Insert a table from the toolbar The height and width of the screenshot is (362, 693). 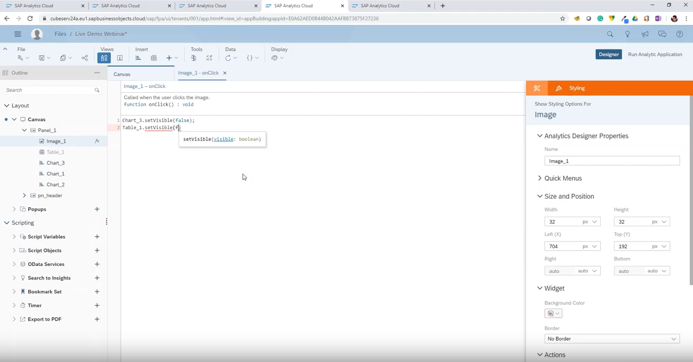(154, 58)
